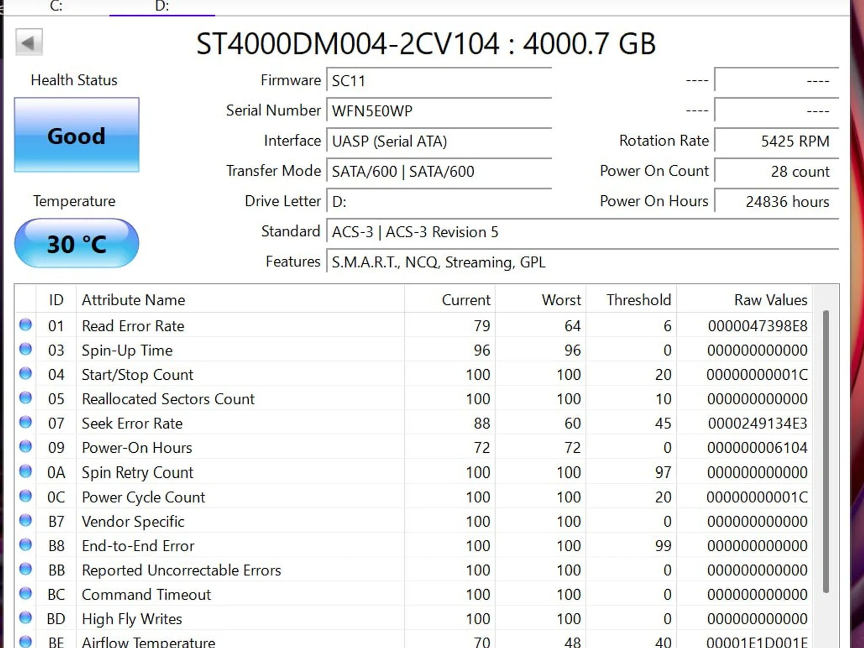Viewport: 864px width, 648px height.
Task: Click the 30 °C temperature indicator
Action: (x=76, y=243)
